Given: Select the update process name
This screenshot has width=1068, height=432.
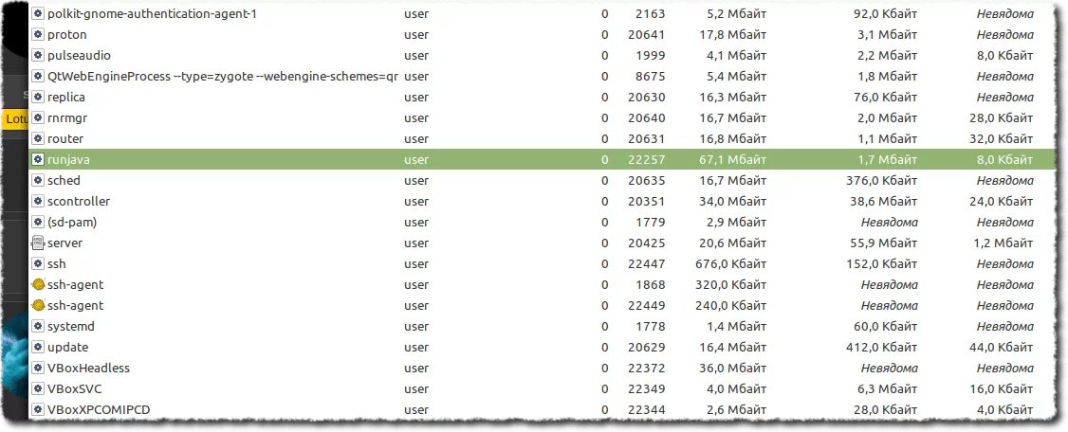Looking at the screenshot, I should (67, 348).
